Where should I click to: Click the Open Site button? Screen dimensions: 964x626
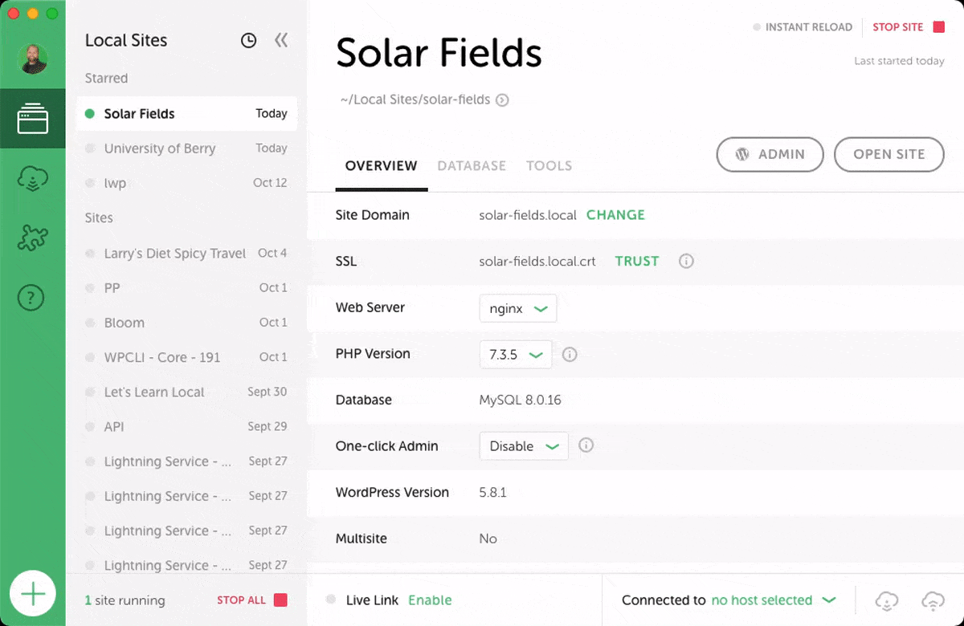888,154
